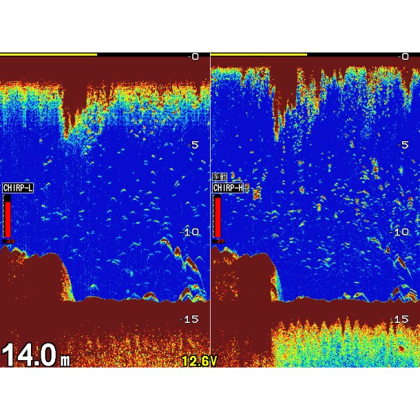Click the 10 depth marker in right panel

click(401, 232)
